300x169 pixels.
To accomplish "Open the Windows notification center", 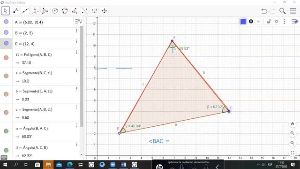I will pos(292,165).
